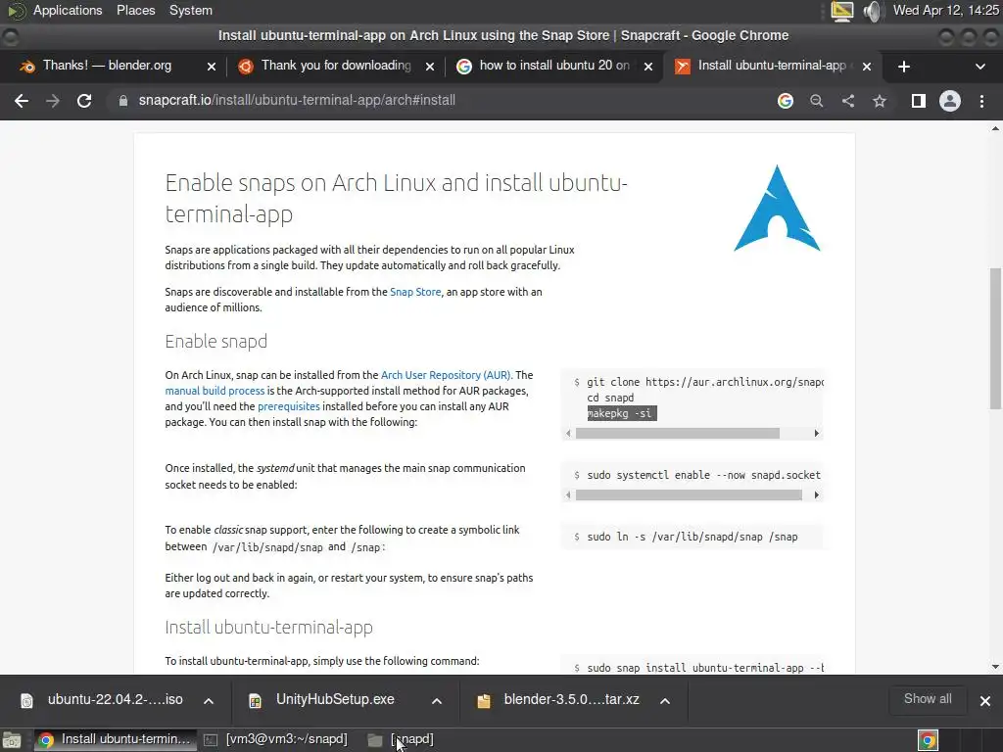This screenshot has width=1003, height=752.
Task: Click the sudo snap install code line
Action: pyautogui.click(x=705, y=668)
